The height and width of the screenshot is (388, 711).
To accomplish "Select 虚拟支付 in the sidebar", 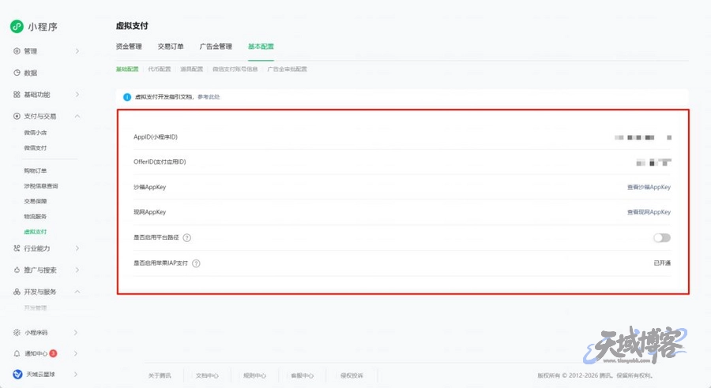I will (36, 232).
